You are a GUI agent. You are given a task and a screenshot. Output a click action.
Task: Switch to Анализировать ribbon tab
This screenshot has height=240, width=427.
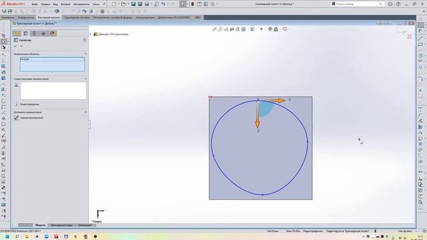pyautogui.click(x=145, y=17)
